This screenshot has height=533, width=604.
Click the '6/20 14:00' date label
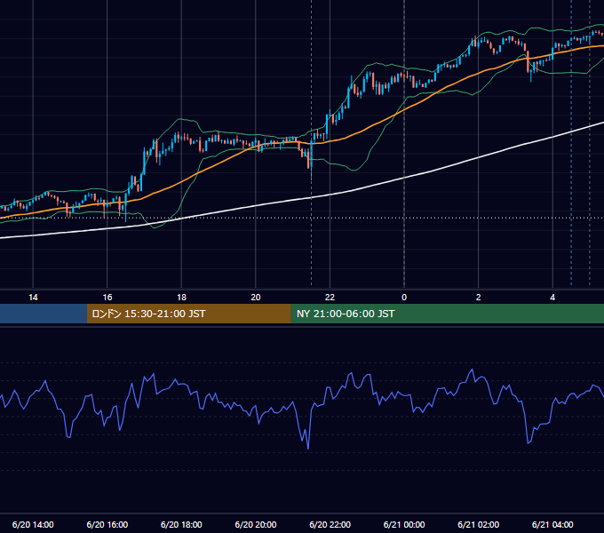pos(33,524)
